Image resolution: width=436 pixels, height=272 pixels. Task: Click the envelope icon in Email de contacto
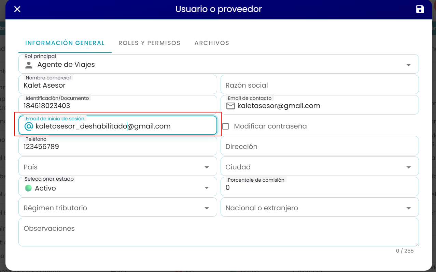point(231,106)
